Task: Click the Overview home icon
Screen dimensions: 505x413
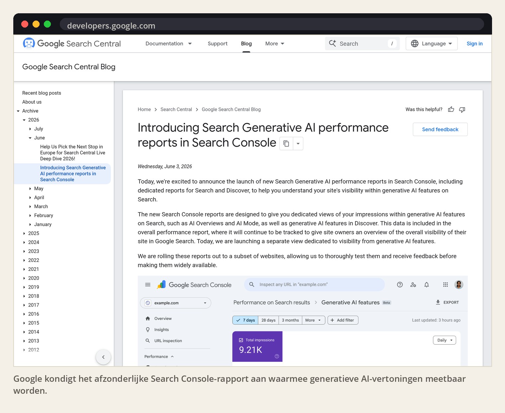Action: pyautogui.click(x=148, y=318)
